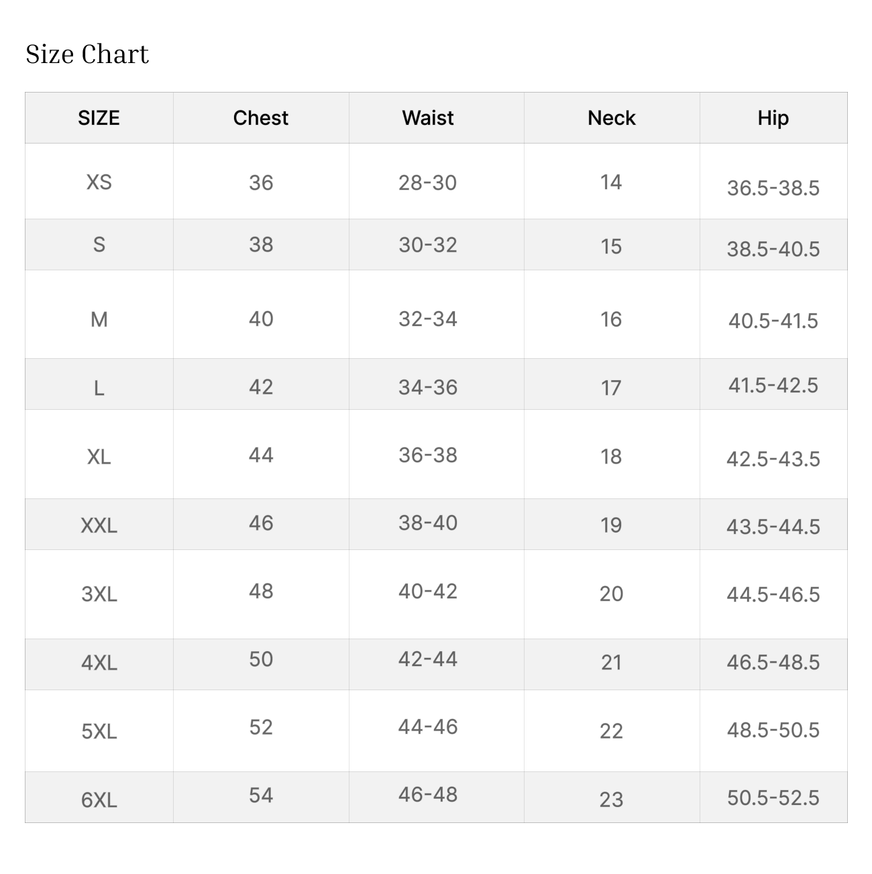Viewport: 872px width, 874px height.
Task: Click the 4XL size cell
Action: click(99, 663)
